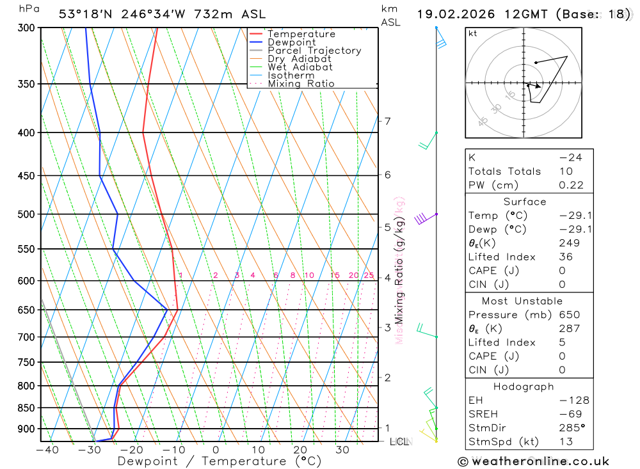640x469 pixels.
Task: Click the hPa axis unit label
Action: 29,9
